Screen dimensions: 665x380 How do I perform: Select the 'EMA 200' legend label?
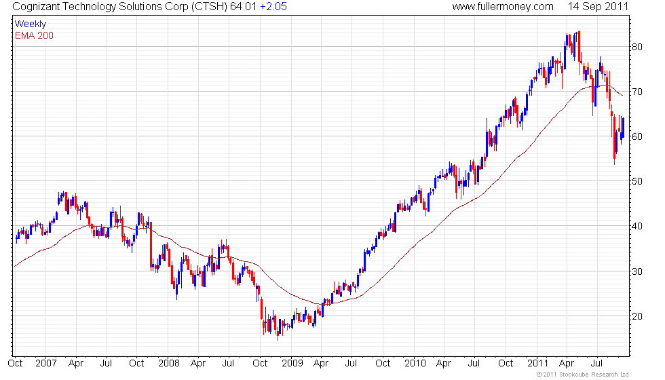35,35
